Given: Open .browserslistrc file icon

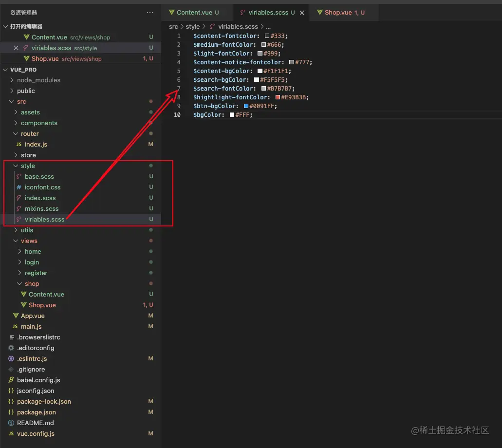Looking at the screenshot, I should coord(12,337).
